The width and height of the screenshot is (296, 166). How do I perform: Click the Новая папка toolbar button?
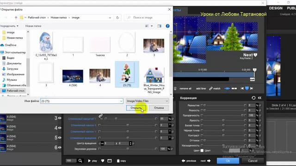tap(33, 26)
